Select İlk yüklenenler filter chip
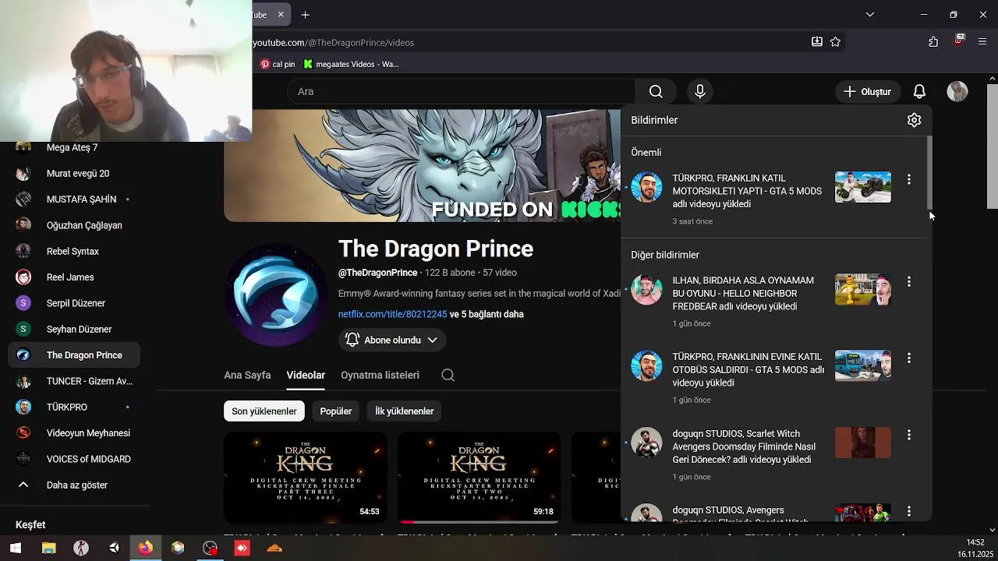998x561 pixels. tap(405, 411)
